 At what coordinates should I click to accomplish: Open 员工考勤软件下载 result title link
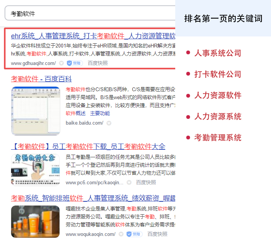tap(88, 147)
